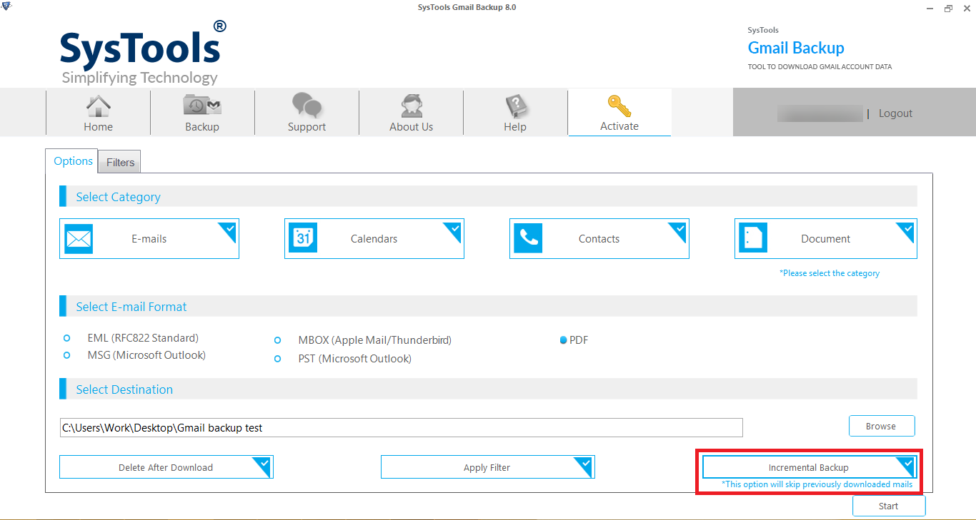Image resolution: width=976 pixels, height=520 pixels.
Task: Click the Gmail Backup product title
Action: coord(796,48)
